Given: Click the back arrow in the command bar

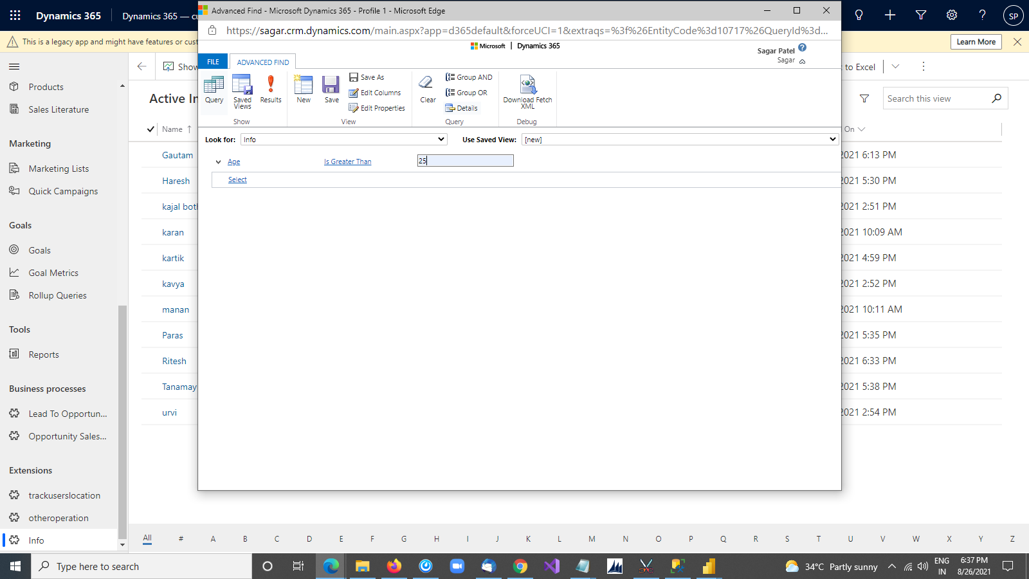Looking at the screenshot, I should point(141,66).
